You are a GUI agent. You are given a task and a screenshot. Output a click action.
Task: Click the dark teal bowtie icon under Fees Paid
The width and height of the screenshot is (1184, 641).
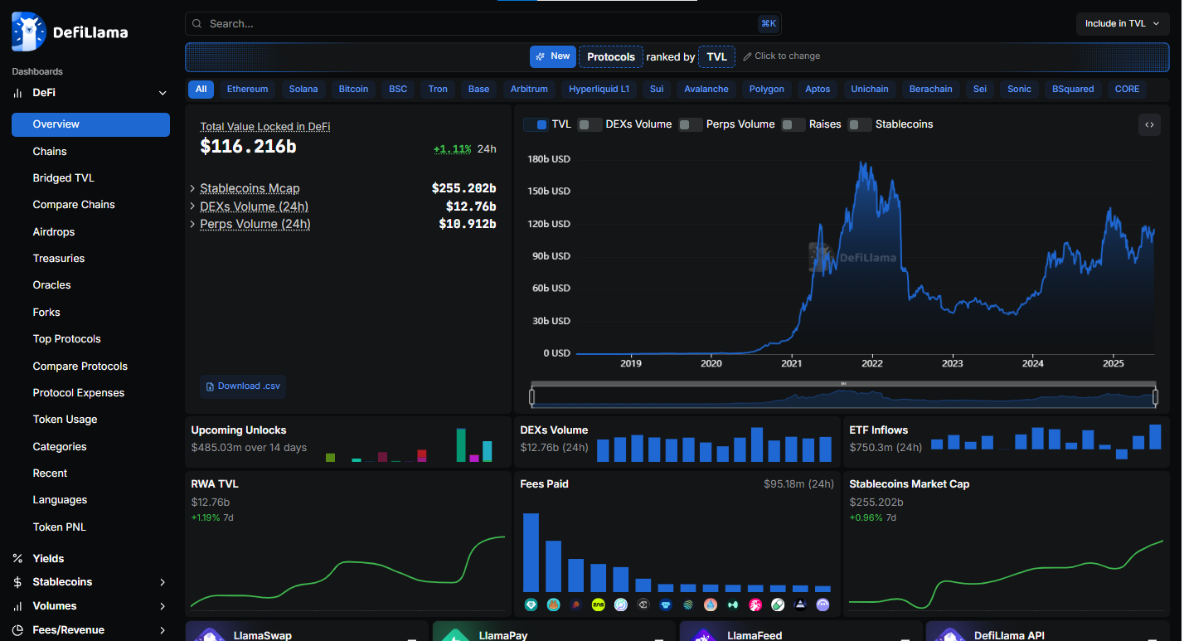coord(733,605)
